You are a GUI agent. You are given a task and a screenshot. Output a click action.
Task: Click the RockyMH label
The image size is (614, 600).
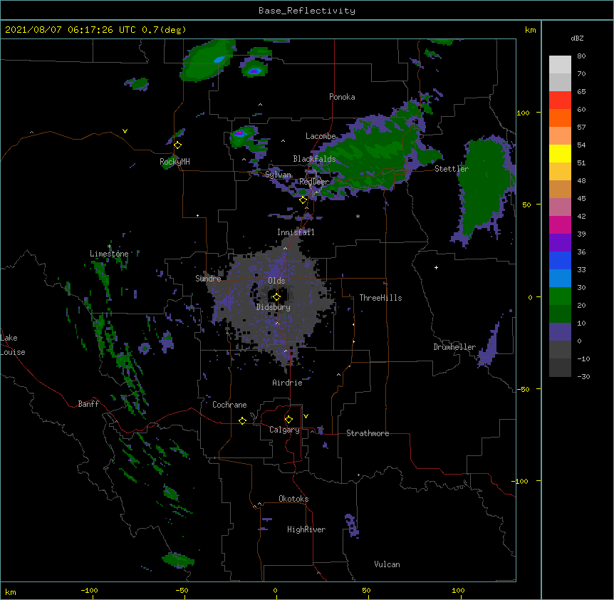click(x=175, y=162)
